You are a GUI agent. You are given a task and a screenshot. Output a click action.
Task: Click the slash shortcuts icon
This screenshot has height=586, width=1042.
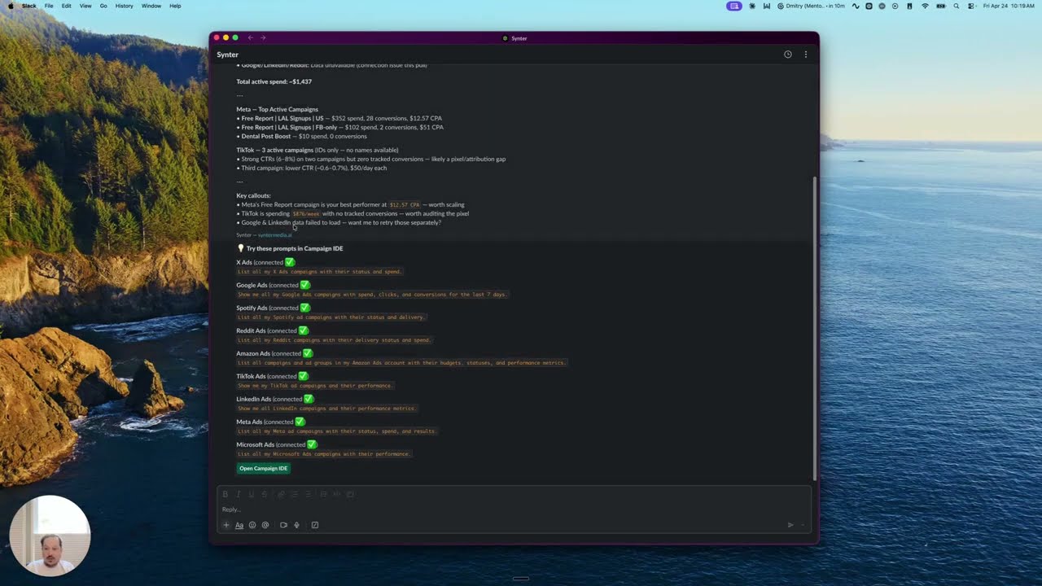tap(315, 525)
